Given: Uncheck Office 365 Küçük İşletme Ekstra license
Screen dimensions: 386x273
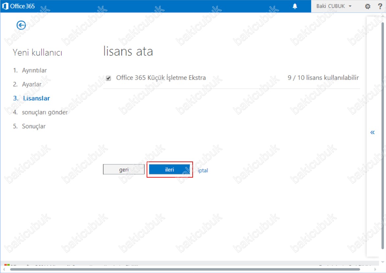Looking at the screenshot, I should pos(108,78).
